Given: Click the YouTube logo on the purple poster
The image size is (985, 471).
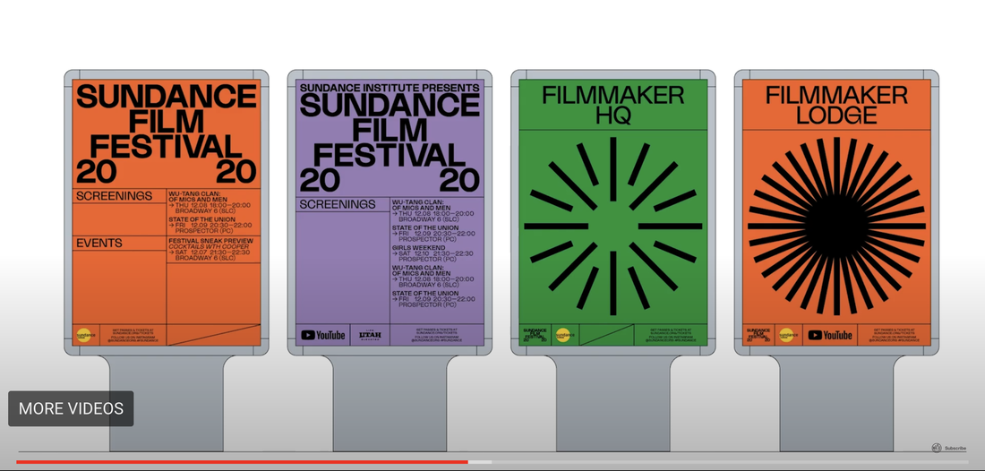Looking at the screenshot, I should 323,336.
